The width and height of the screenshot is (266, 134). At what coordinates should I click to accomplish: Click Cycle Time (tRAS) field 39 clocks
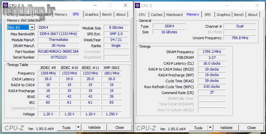(x=212, y=81)
